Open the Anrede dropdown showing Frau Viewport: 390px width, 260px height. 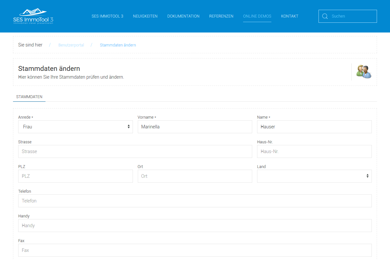75,127
